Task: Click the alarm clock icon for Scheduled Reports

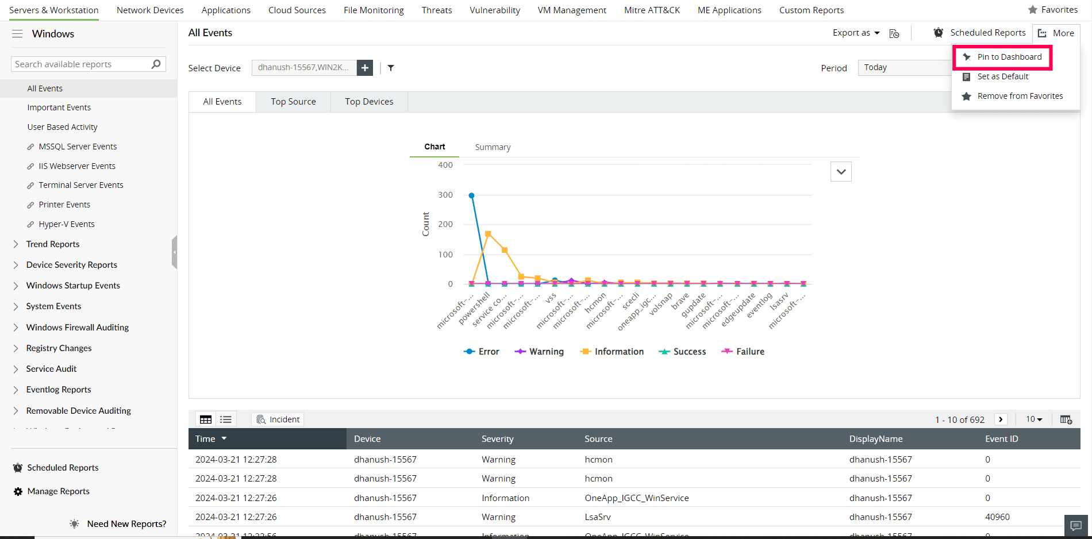Action: [x=937, y=33]
